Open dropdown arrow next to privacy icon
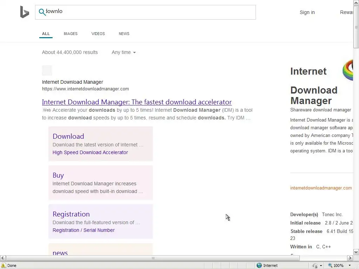The height and width of the screenshot is (269, 359). [x=321, y=265]
